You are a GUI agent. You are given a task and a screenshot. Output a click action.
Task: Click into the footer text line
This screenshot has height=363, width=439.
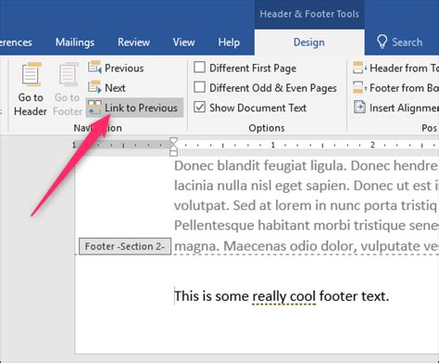pyautogui.click(x=282, y=296)
